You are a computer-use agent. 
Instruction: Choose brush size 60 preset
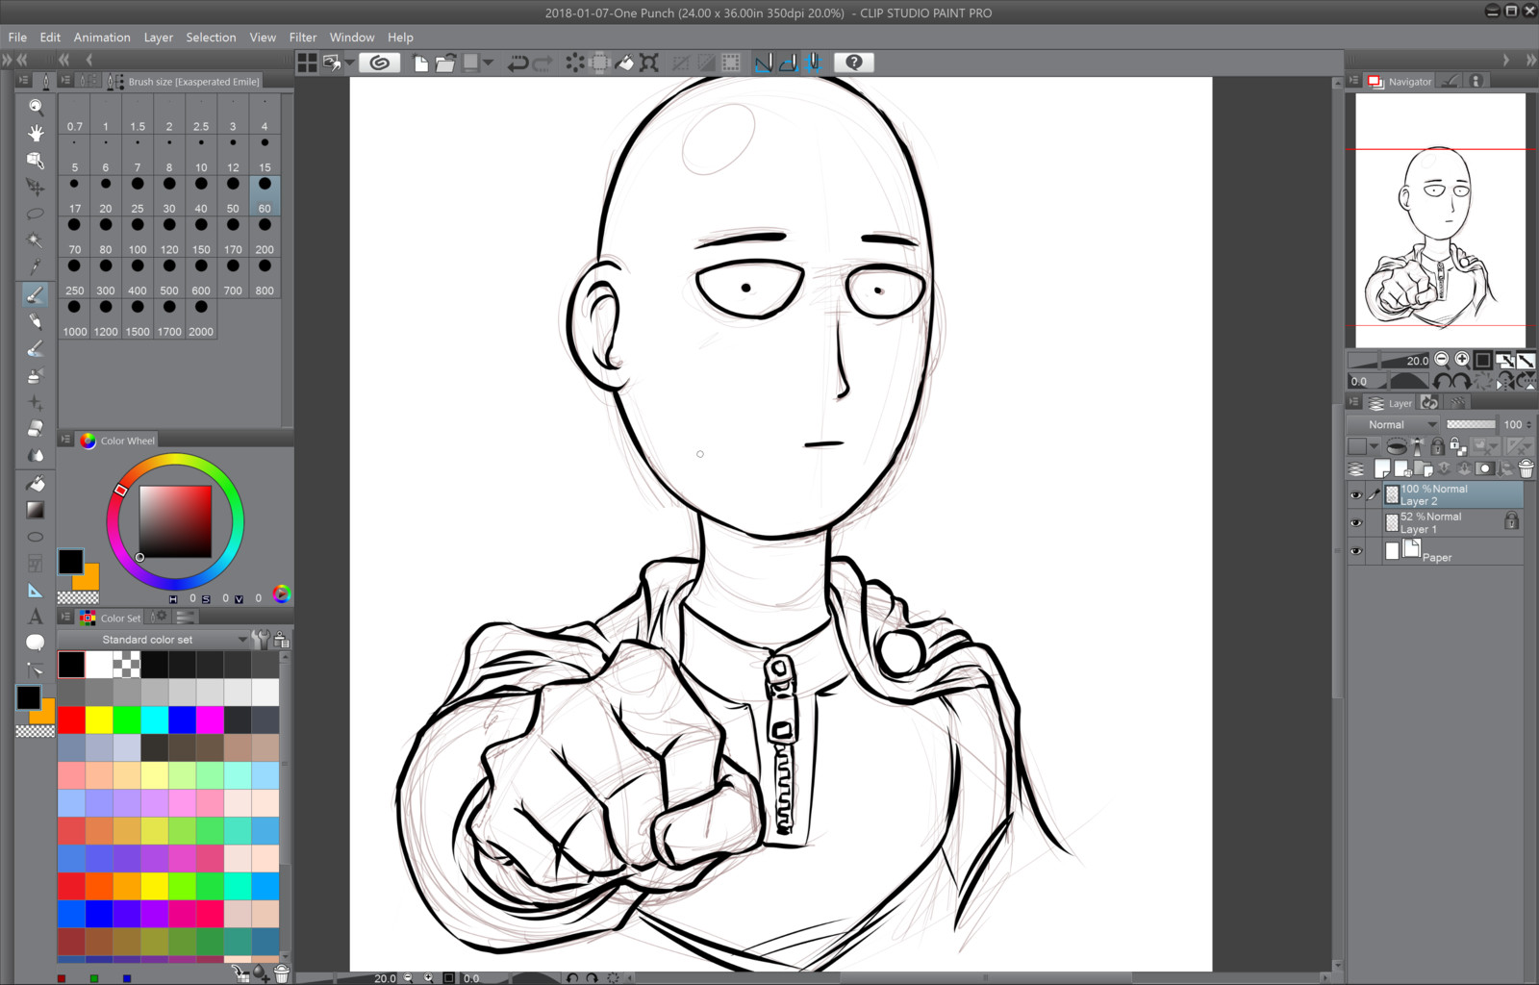(x=265, y=195)
